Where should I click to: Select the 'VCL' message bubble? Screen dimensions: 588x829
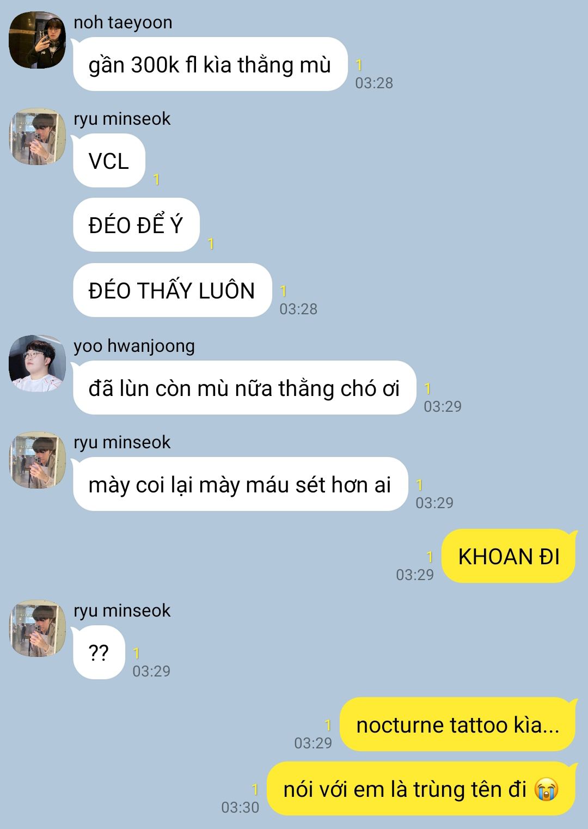tap(109, 161)
